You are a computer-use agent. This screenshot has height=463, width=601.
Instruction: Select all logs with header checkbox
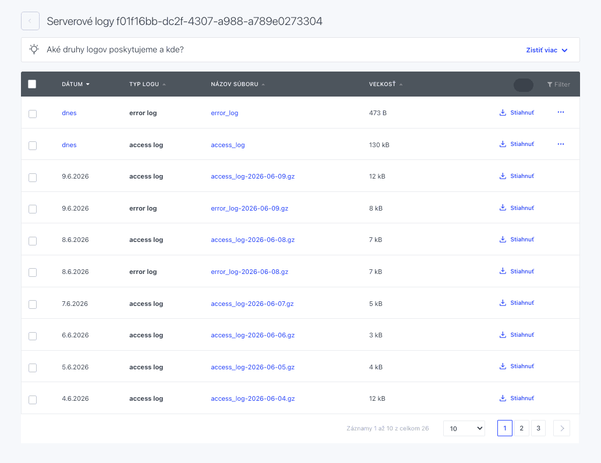tap(32, 84)
